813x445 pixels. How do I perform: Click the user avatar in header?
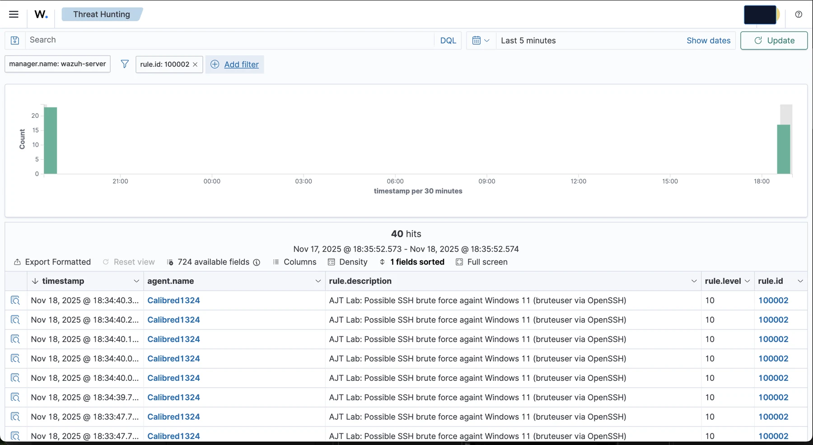(761, 15)
